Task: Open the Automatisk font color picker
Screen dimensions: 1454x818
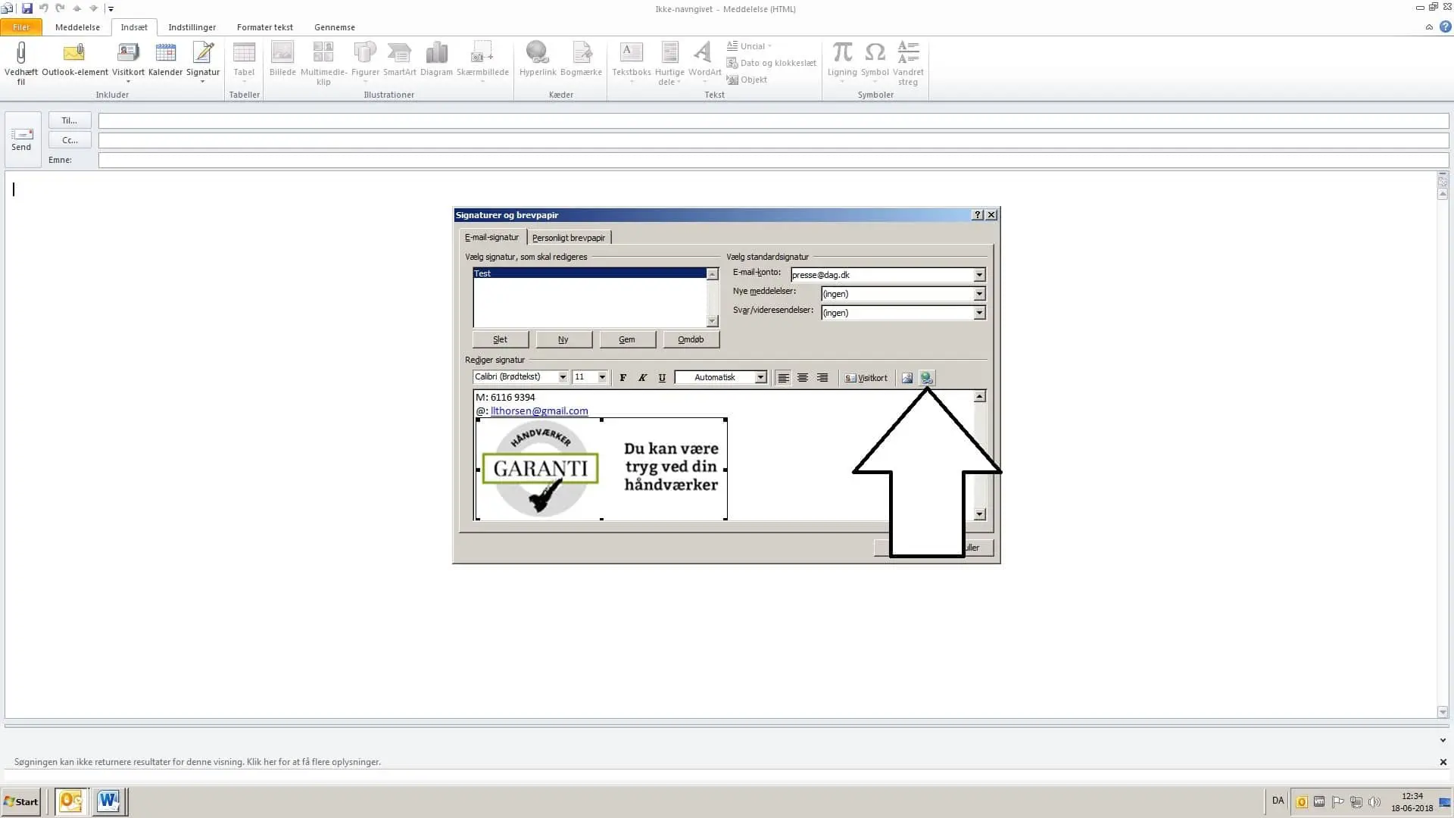Action: point(760,377)
